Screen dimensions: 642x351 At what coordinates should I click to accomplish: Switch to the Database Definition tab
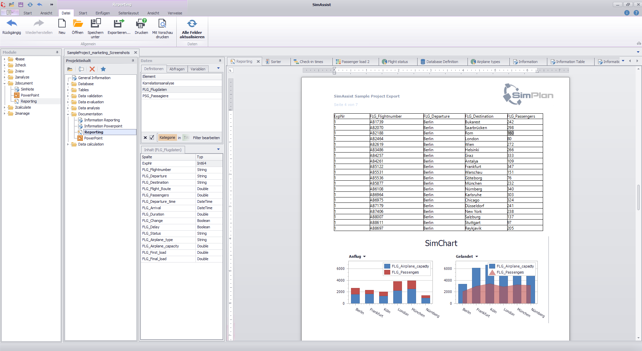[442, 62]
